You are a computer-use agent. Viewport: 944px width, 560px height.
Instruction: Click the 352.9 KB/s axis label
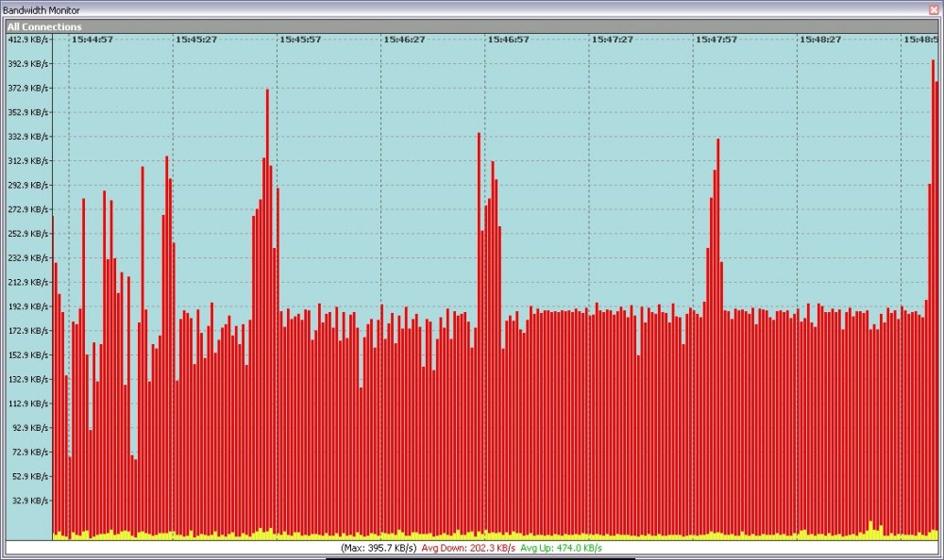click(x=27, y=112)
